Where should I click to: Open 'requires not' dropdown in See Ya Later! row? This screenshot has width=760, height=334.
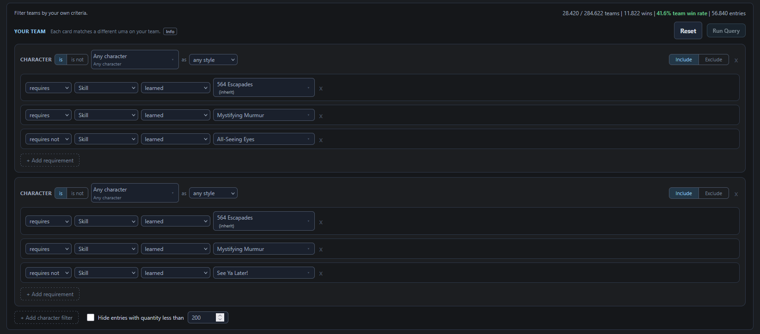click(x=49, y=273)
